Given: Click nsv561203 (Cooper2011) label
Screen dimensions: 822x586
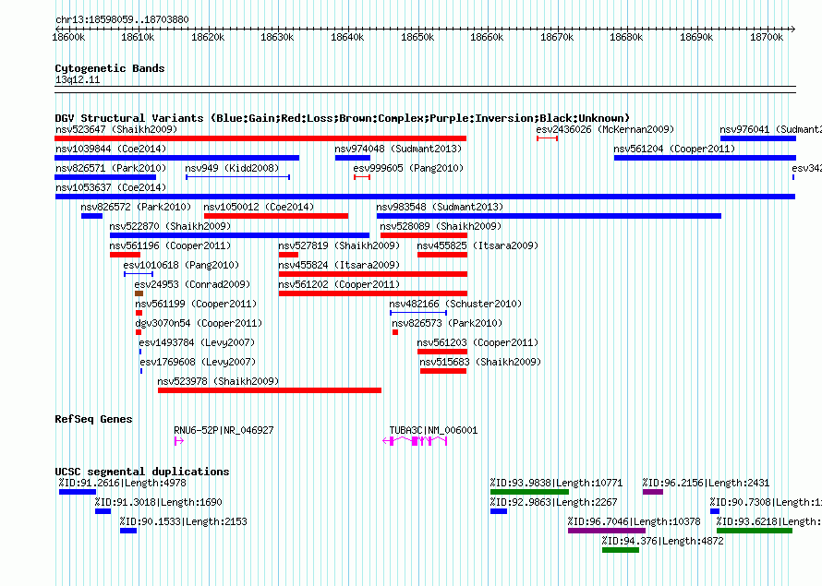Looking at the screenshot, I should [477, 342].
